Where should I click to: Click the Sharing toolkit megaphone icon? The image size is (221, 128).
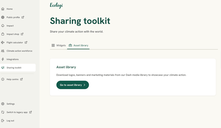click(3, 68)
